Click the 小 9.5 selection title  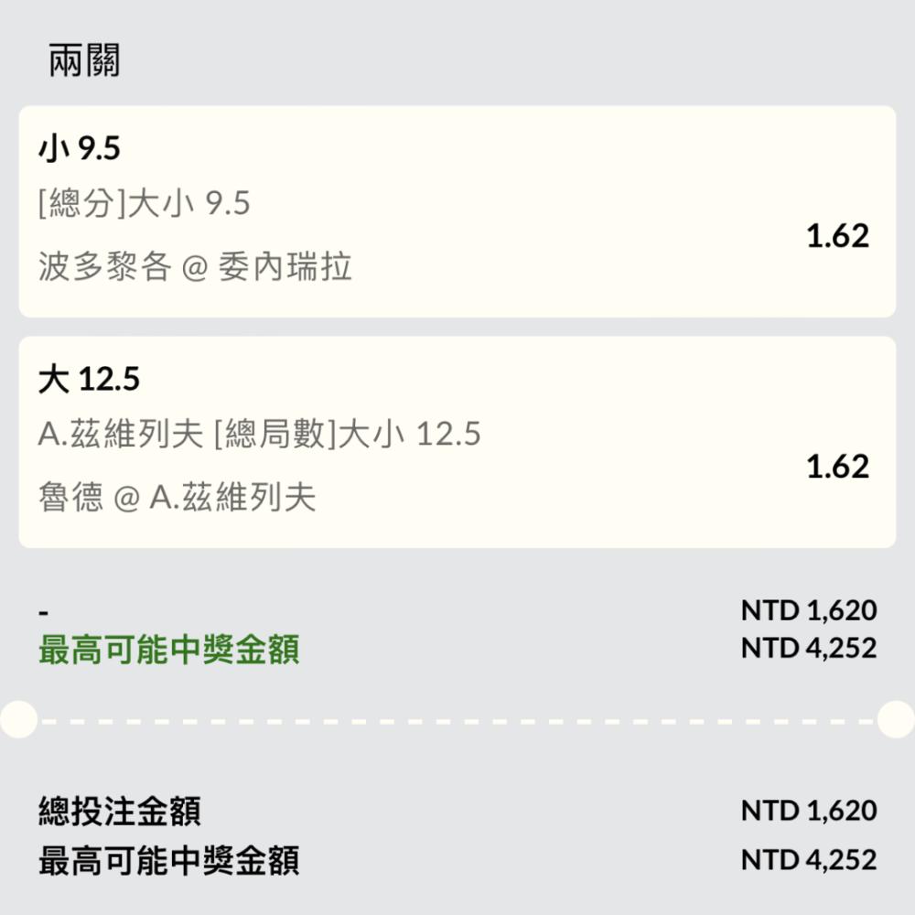click(80, 147)
